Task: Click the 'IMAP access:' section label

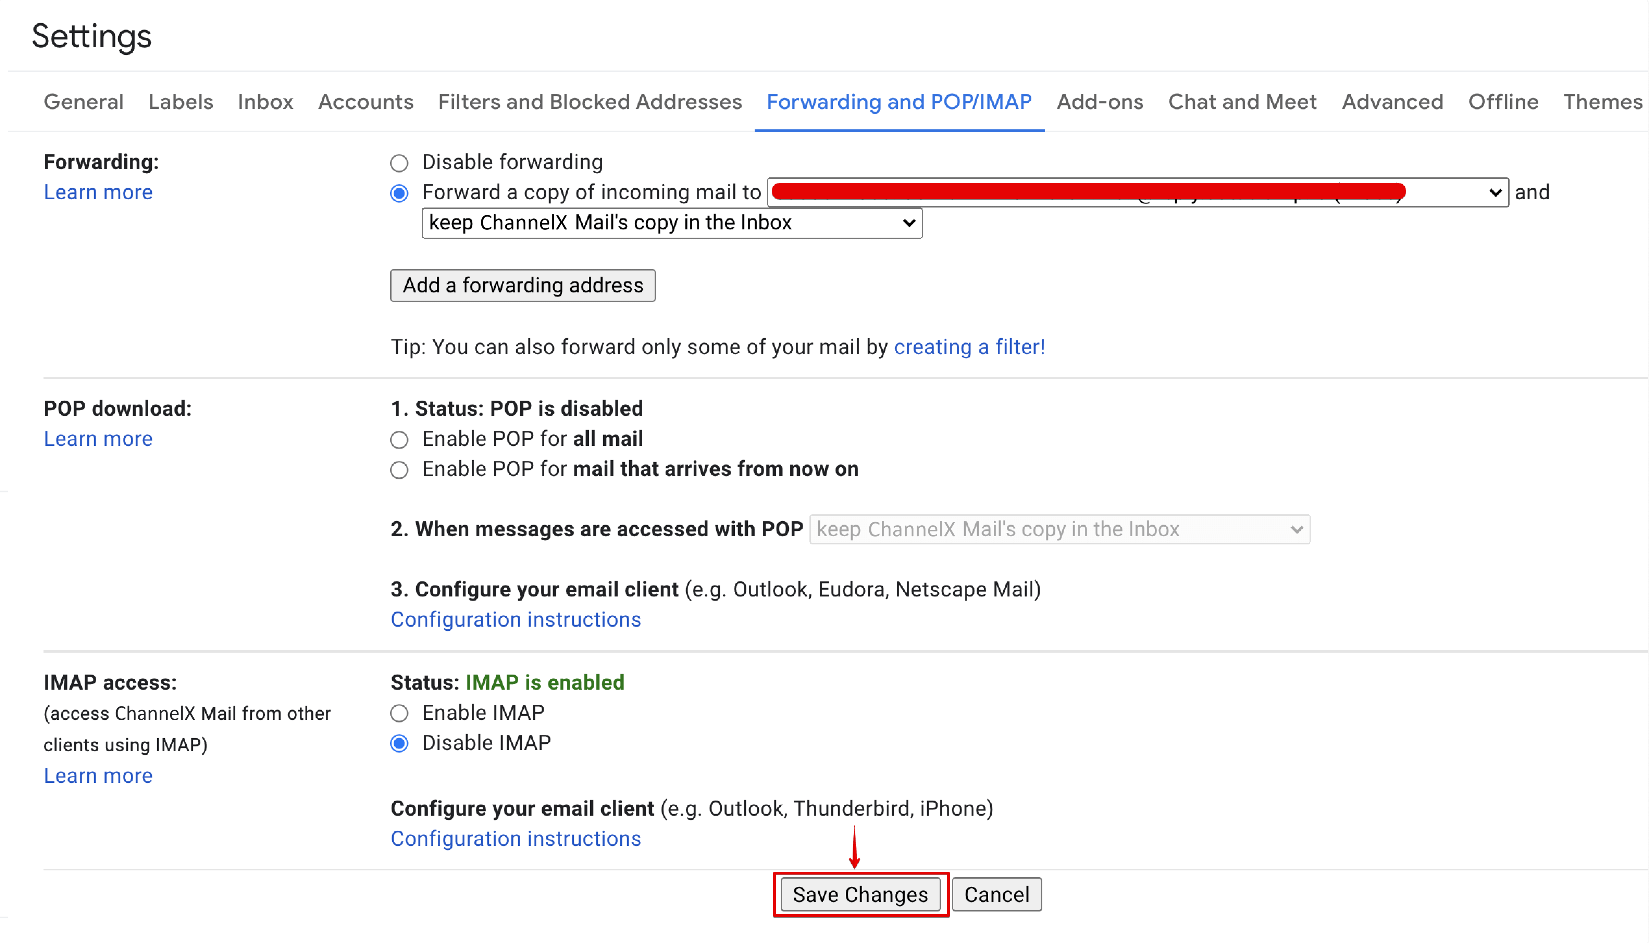Action: (x=110, y=683)
